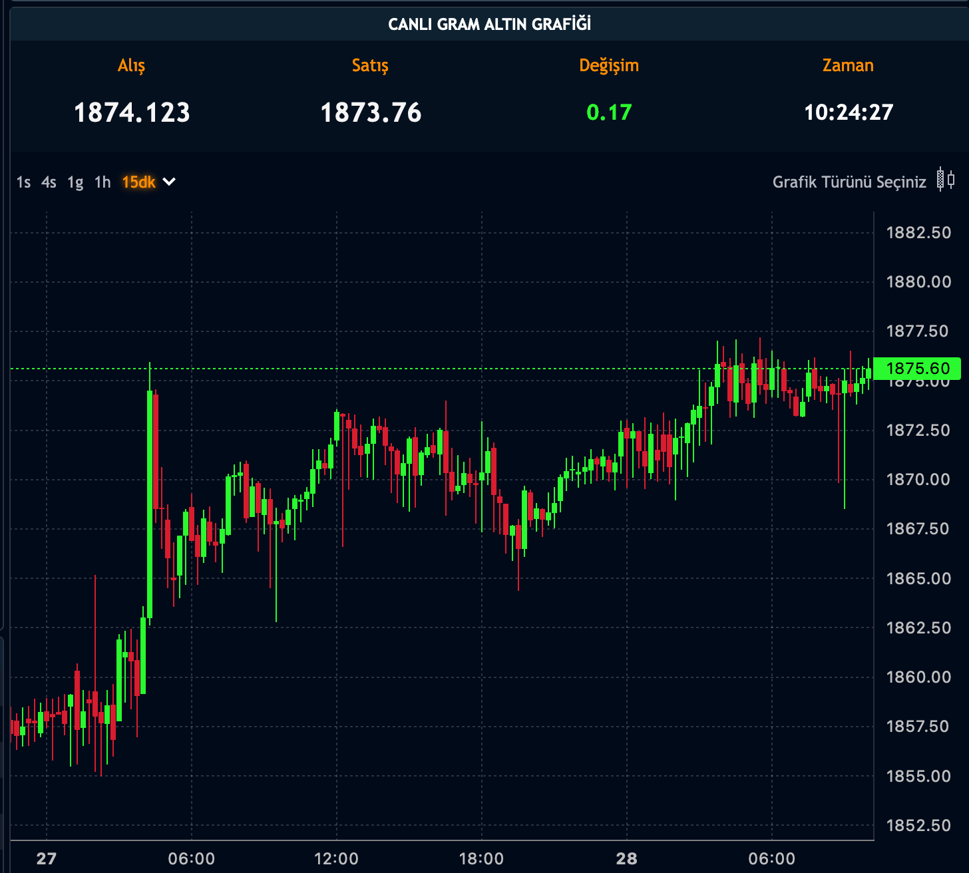Select the 1g timeframe
Viewport: 969px width, 873px height.
coord(75,183)
